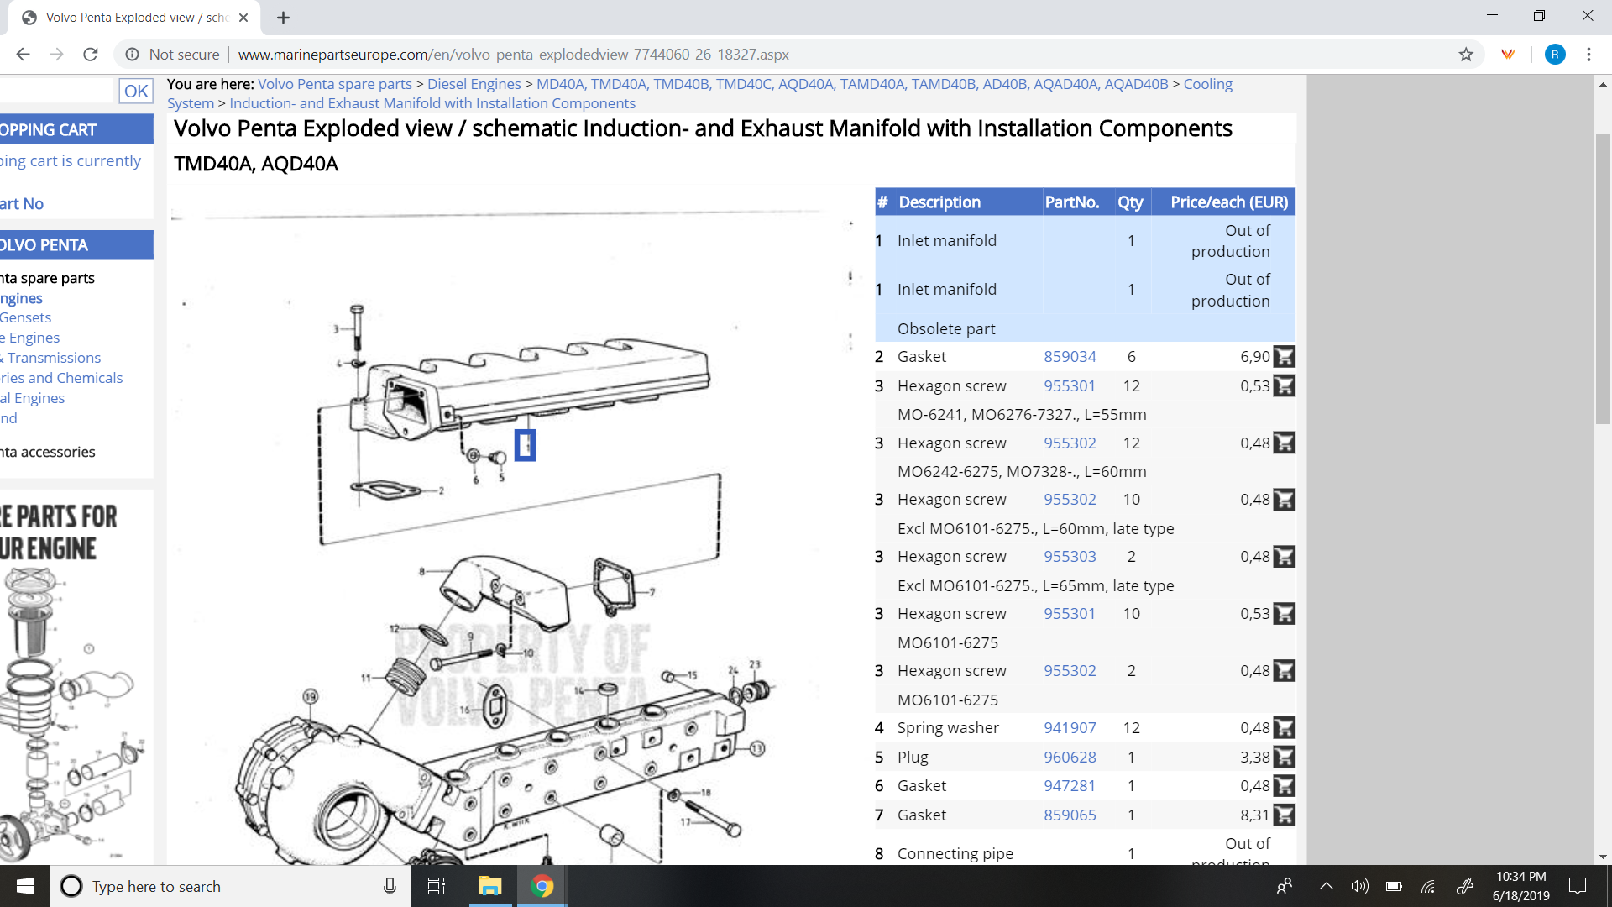Screen dimensions: 1612x907
Task: Navigate to Cooling System breadcrumb link
Action: coord(1207,84)
